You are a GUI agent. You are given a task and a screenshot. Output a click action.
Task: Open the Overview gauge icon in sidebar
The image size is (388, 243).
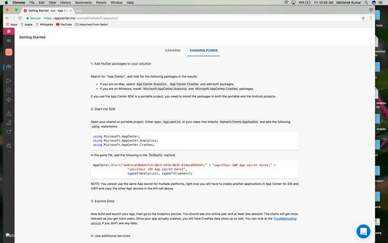click(x=8, y=67)
